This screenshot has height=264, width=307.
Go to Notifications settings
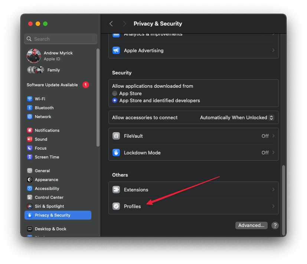(x=58, y=130)
